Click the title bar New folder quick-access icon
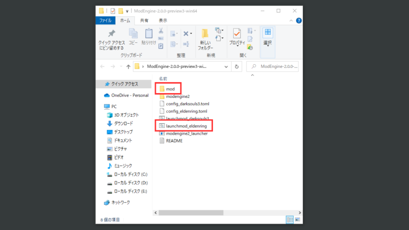The image size is (409, 230). (121, 11)
